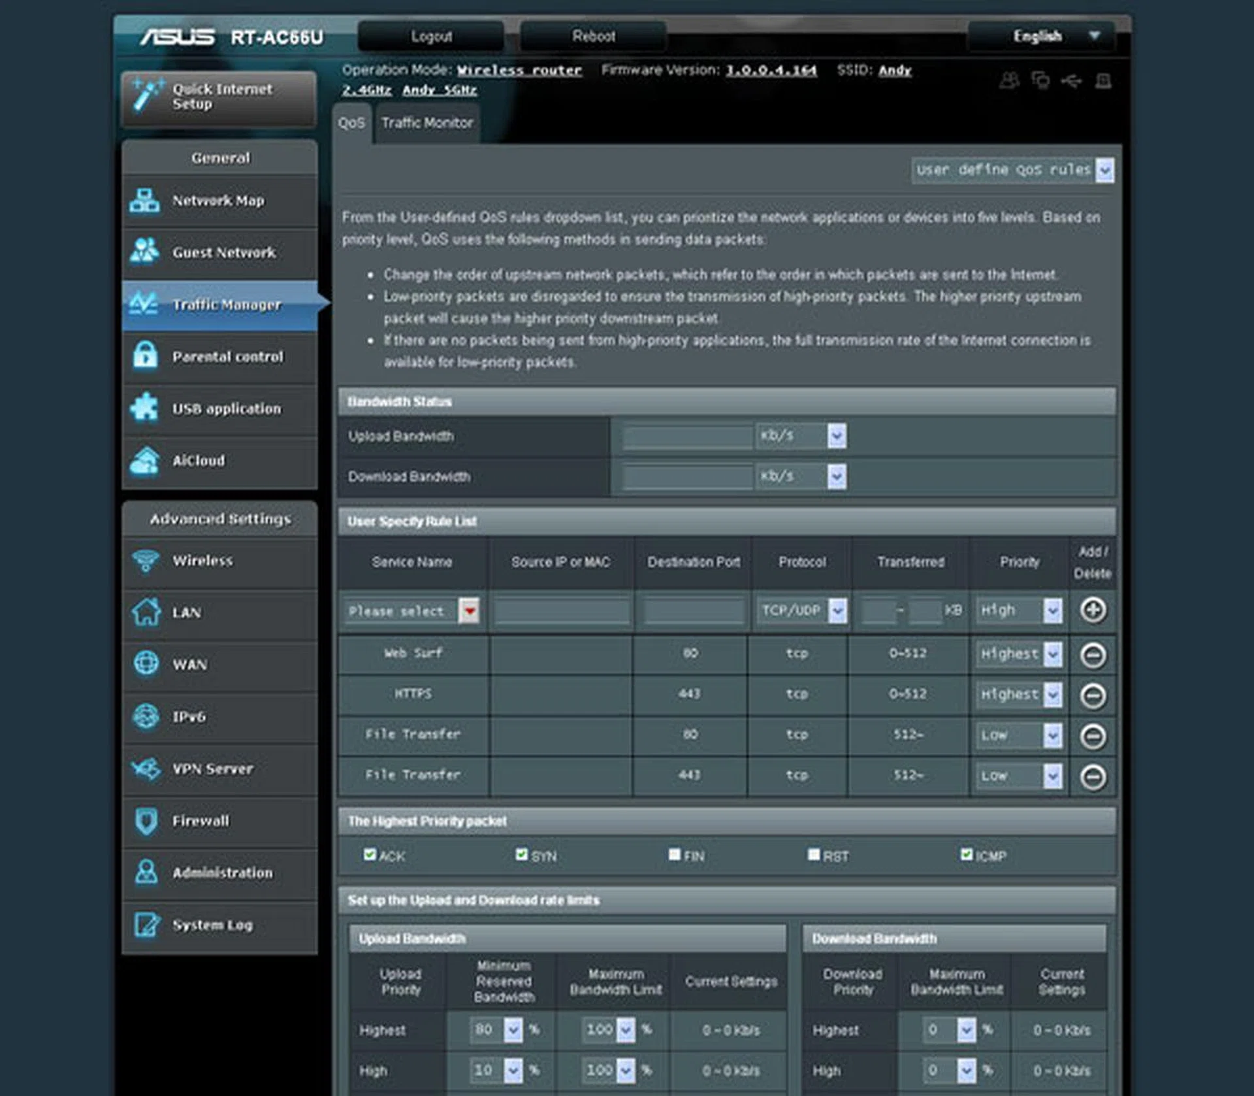The image size is (1254, 1096).
Task: Enable the FIN packet checkbox
Action: (675, 855)
